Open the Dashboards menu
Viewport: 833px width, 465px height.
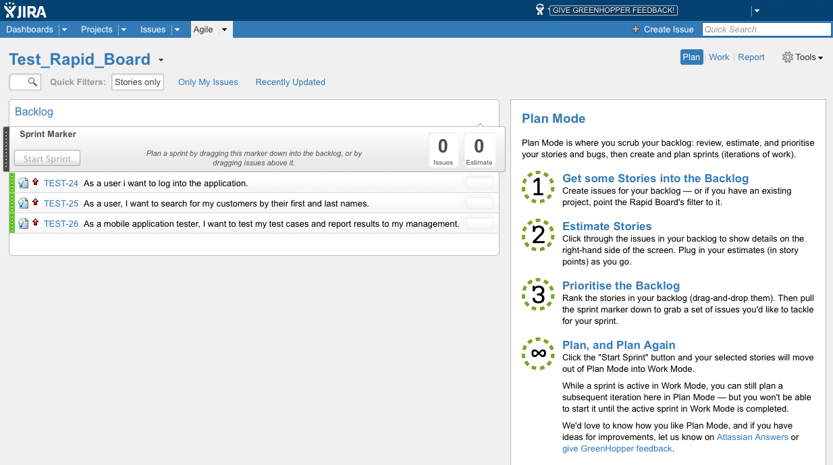[x=30, y=29]
